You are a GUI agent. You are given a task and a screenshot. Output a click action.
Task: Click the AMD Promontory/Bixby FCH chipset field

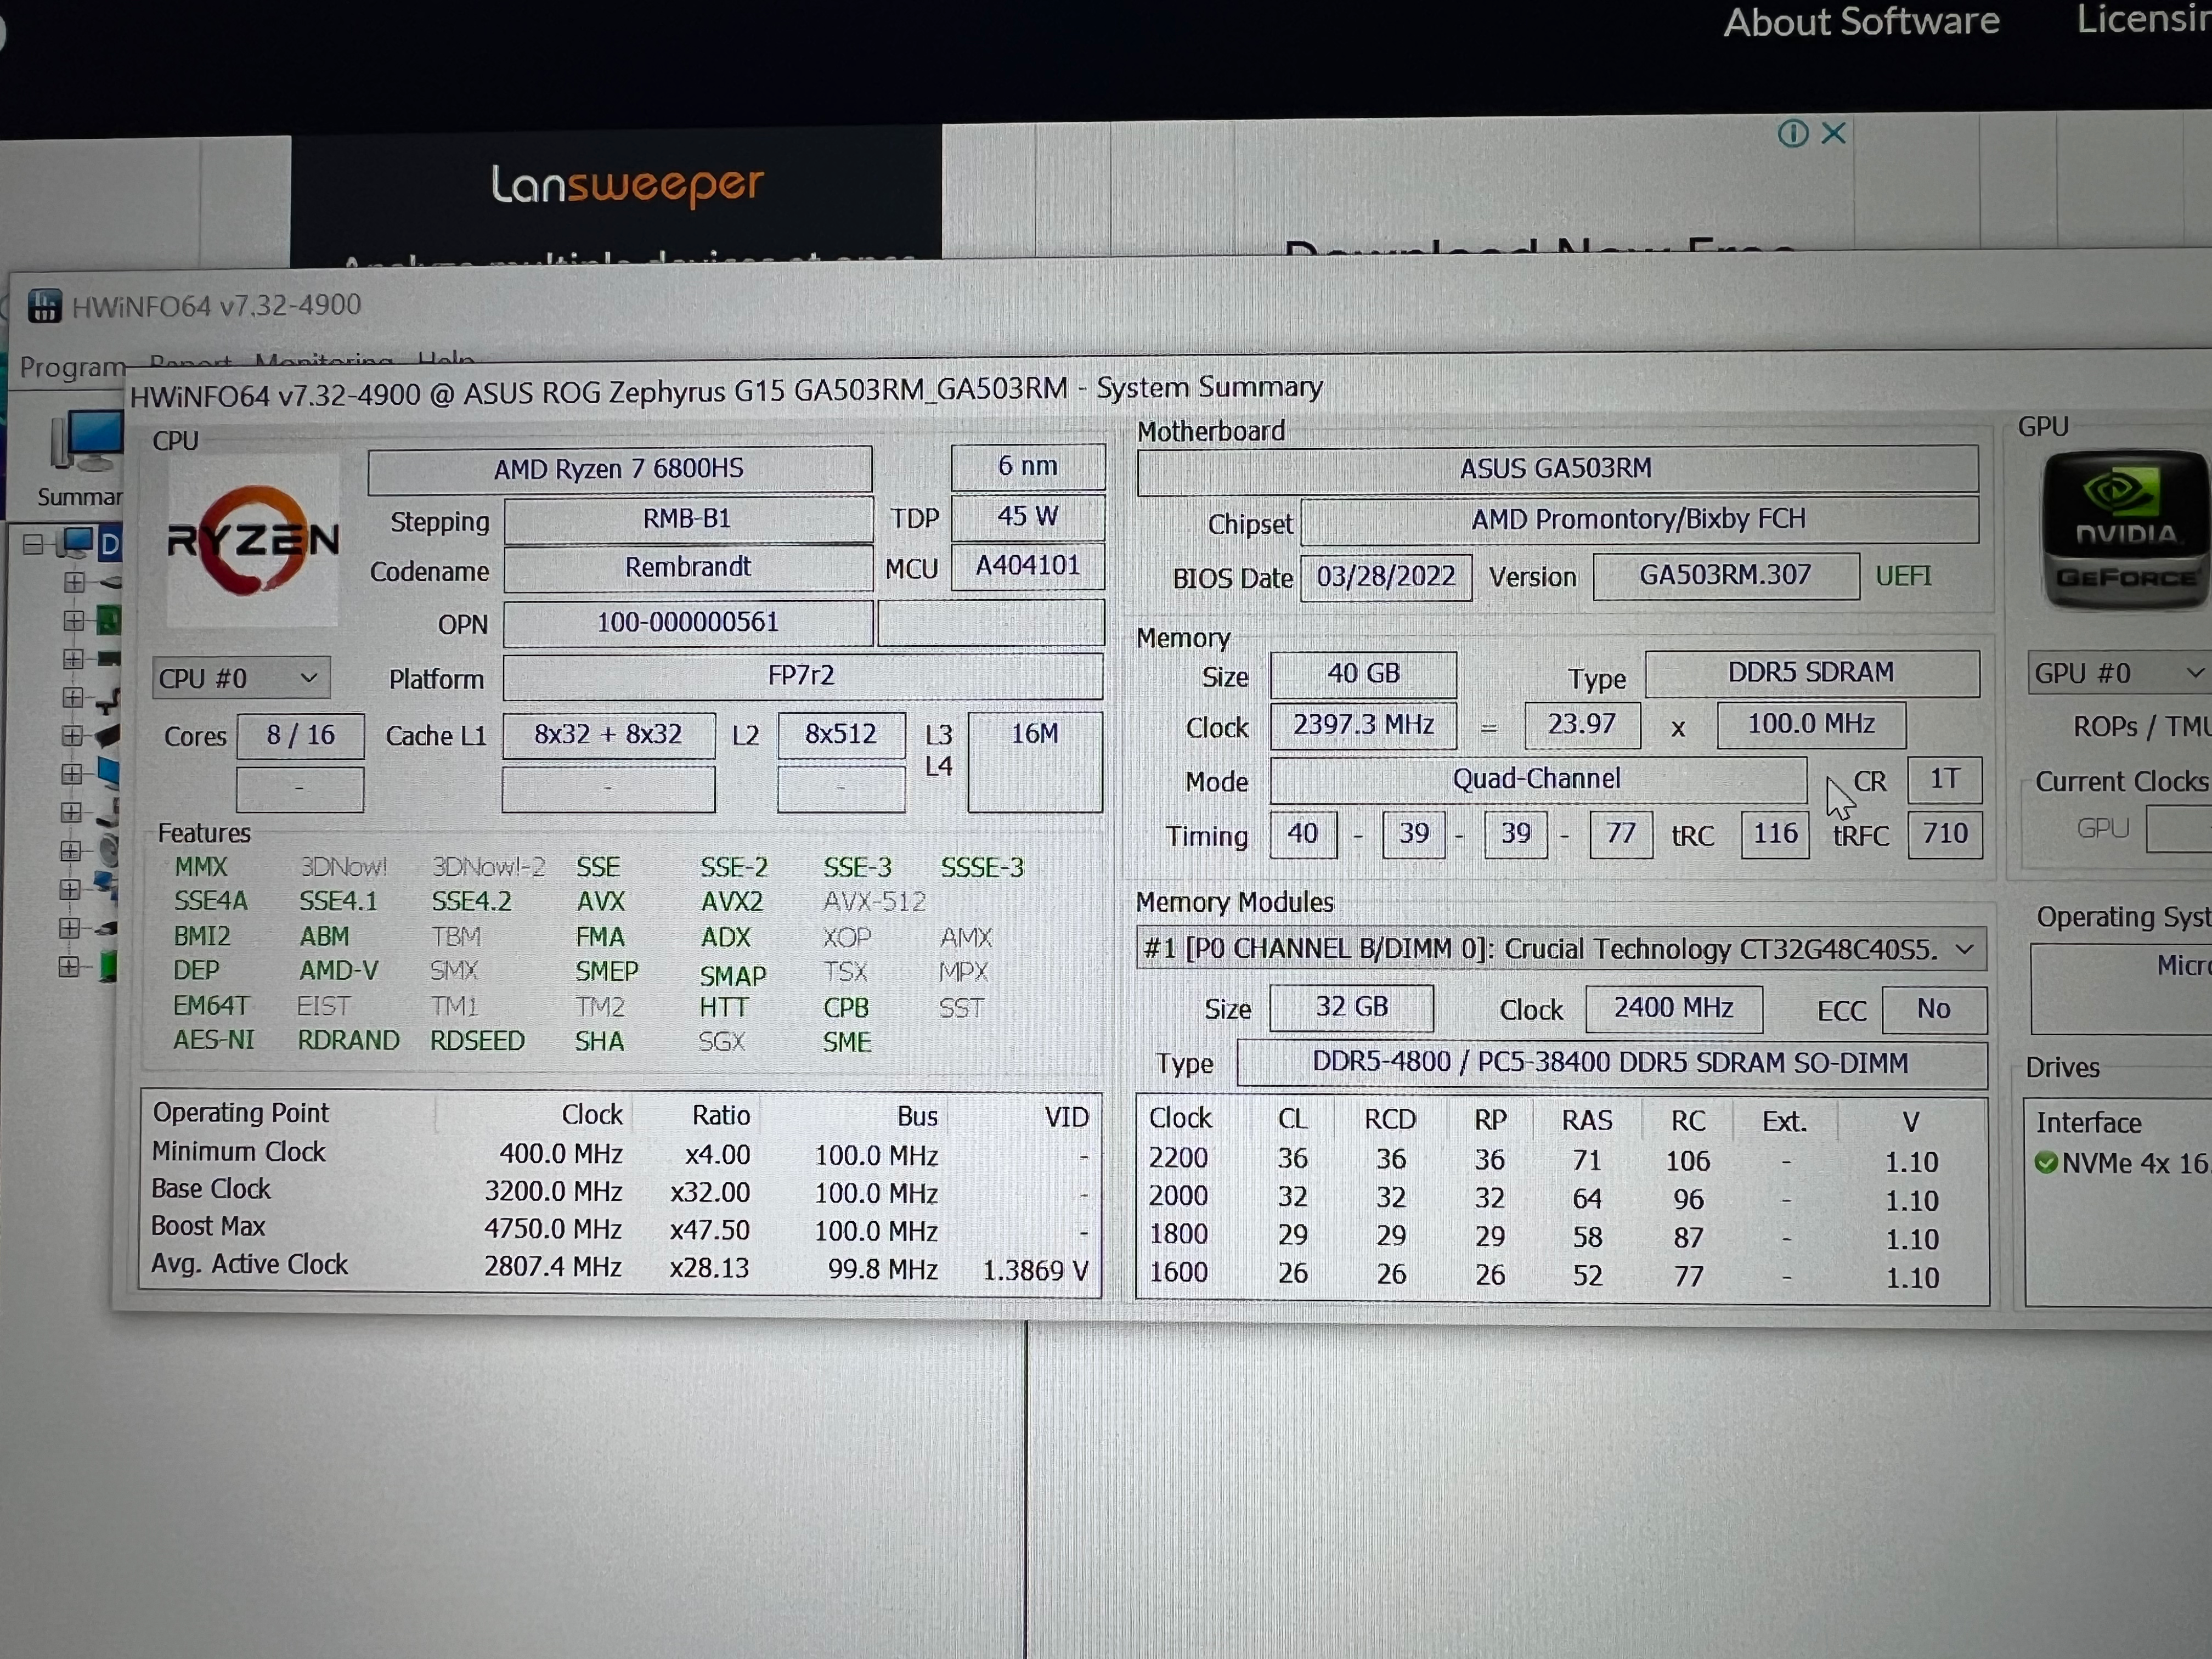click(1639, 520)
